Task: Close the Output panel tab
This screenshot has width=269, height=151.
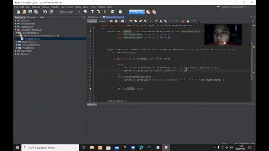Action: coord(96,104)
